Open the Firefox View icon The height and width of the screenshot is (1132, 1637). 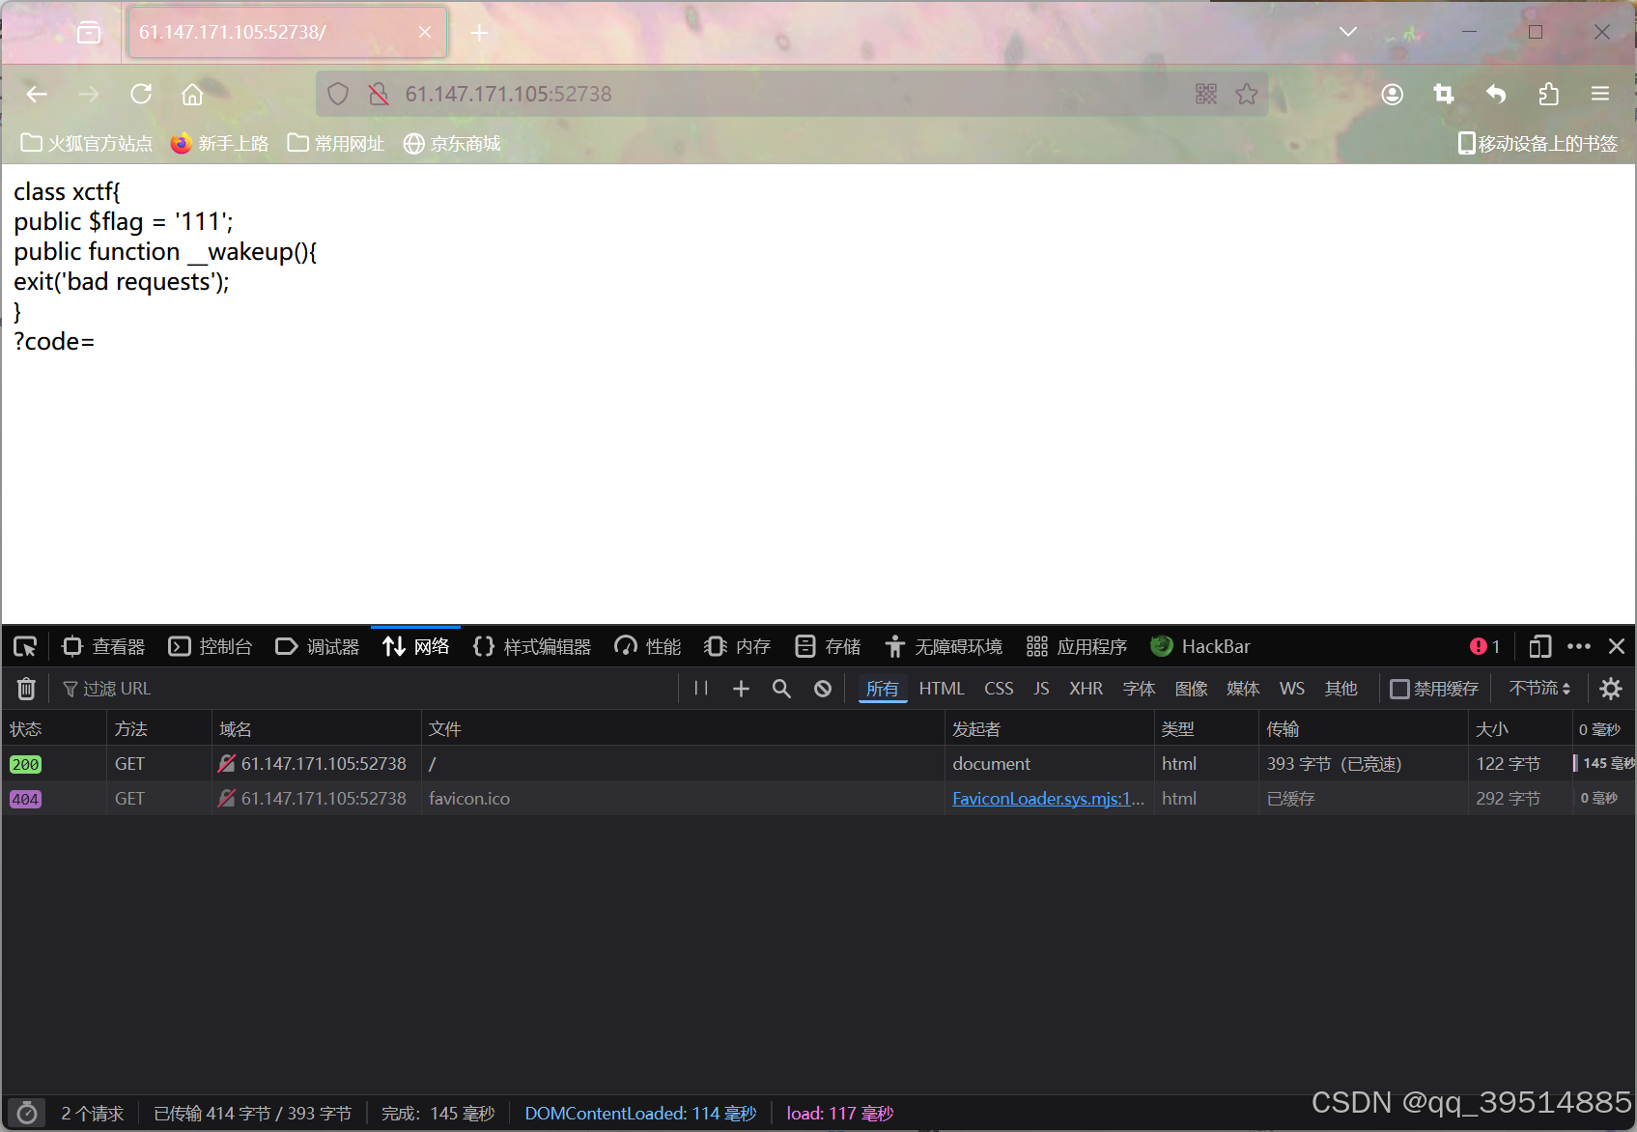tap(89, 33)
